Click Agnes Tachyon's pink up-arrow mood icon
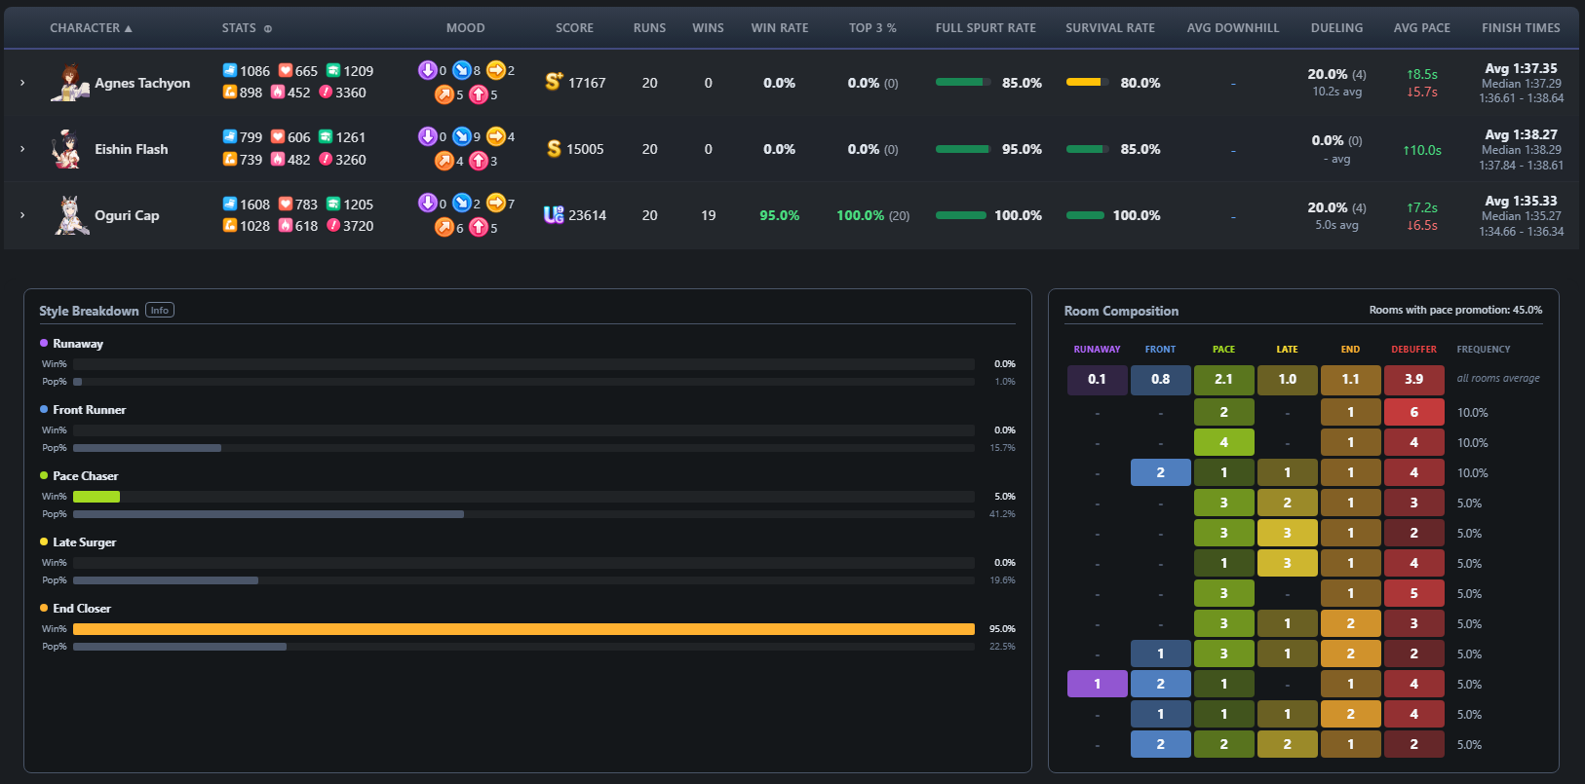 click(x=479, y=94)
